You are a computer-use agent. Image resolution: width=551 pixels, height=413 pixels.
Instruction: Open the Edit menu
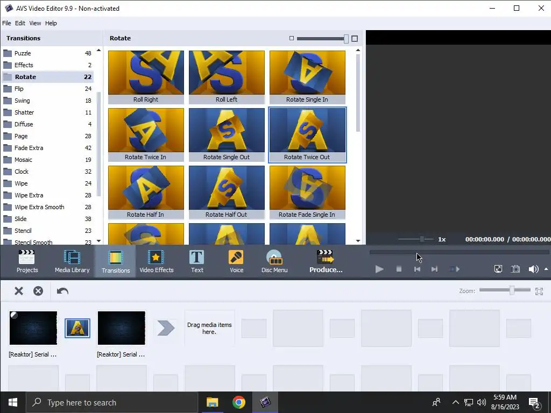(20, 23)
